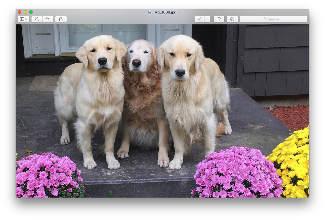Click the zoom in magnifier icon
The height and width of the screenshot is (220, 325).
48,19
